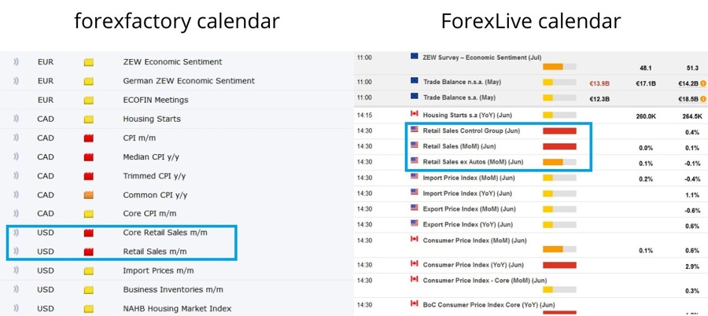Click the US flag beside Export Price Index (MoM)
The image size is (708, 316).
tap(415, 208)
